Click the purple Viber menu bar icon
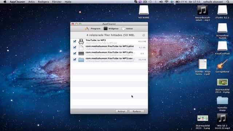Image resolution: width=233 pixels, height=131 pixels. pyautogui.click(x=140, y=2)
